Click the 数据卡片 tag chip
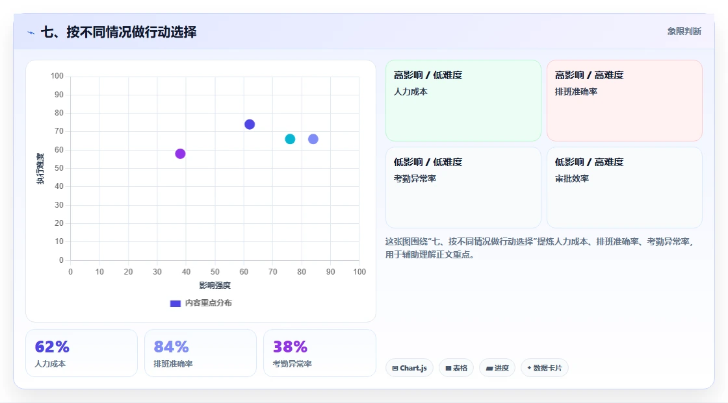The height and width of the screenshot is (403, 728). pos(545,368)
